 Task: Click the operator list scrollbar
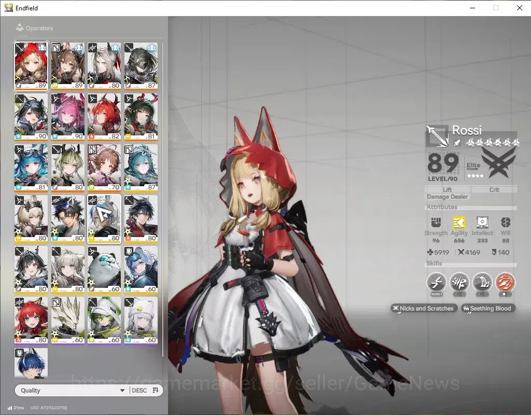coord(162,200)
